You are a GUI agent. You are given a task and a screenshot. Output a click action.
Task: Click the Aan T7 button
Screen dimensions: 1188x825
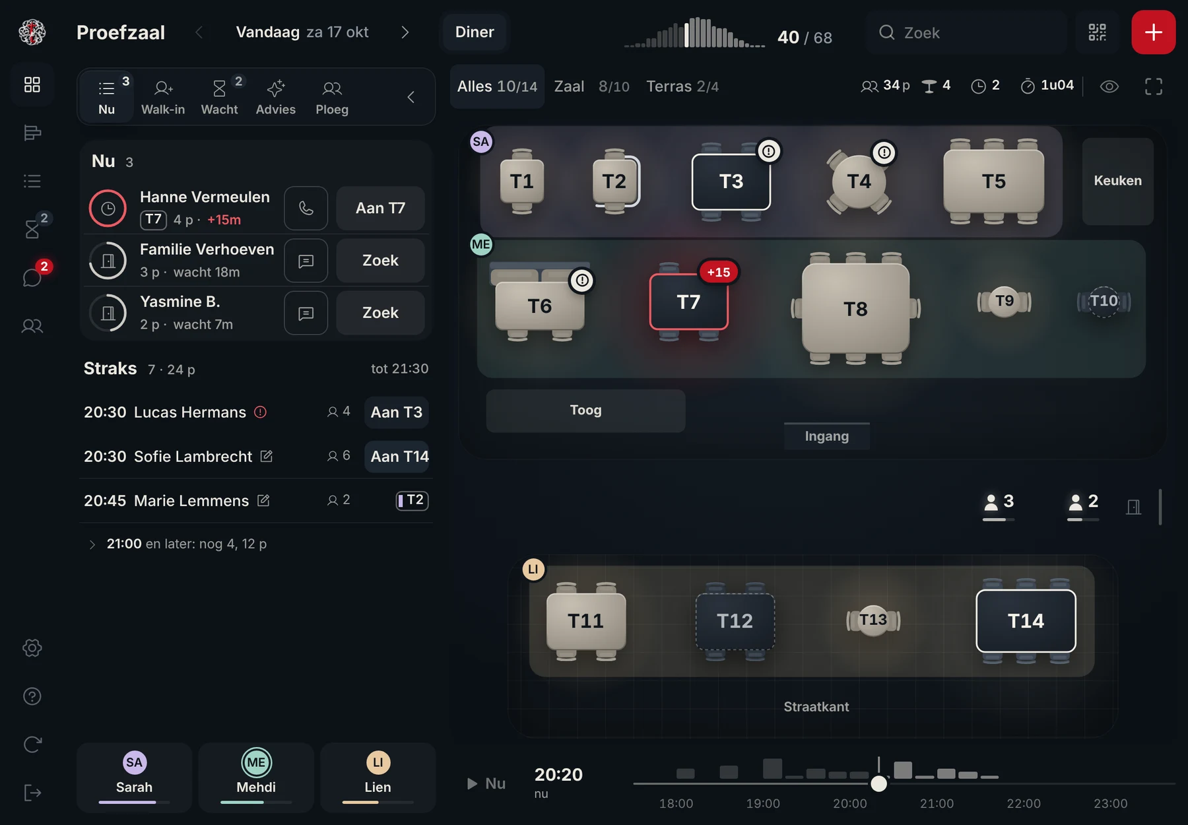380,208
